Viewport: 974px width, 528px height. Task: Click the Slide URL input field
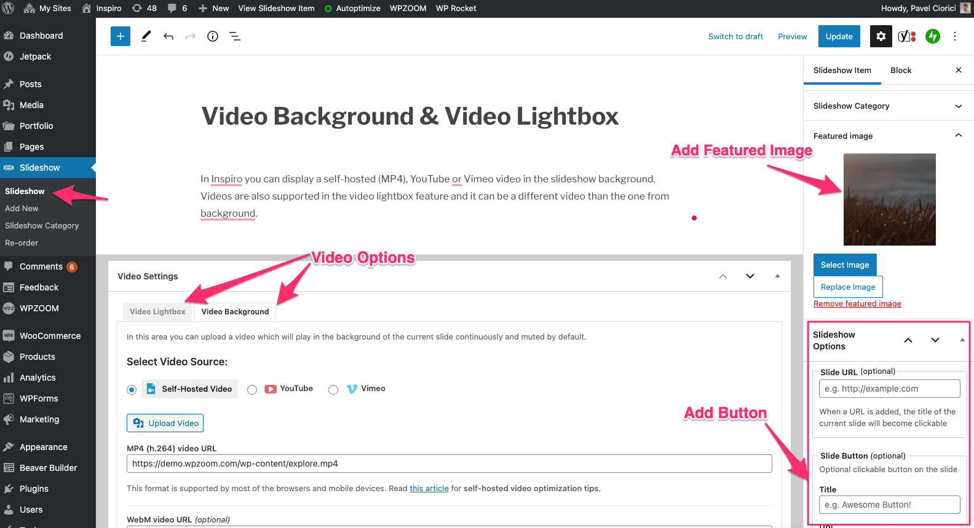(x=889, y=389)
